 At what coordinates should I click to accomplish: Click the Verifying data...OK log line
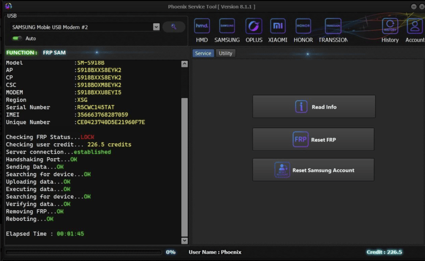[38, 204]
